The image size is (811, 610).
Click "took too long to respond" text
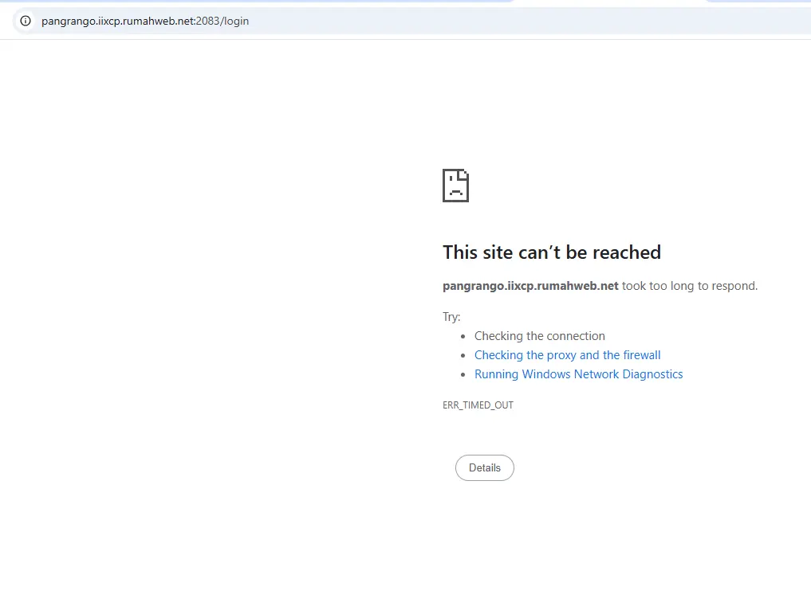tap(690, 286)
